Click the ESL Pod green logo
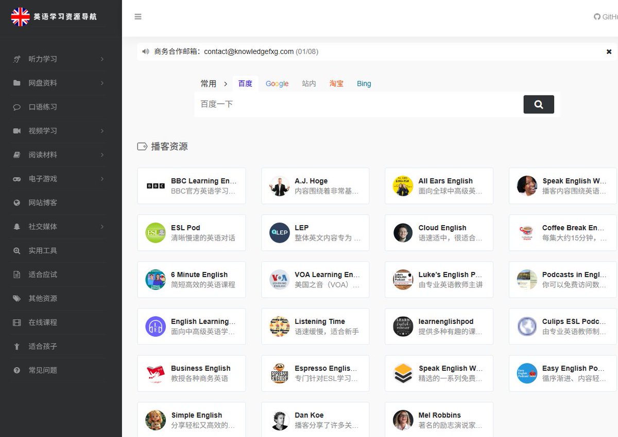Image resolution: width=618 pixels, height=437 pixels. [x=156, y=233]
